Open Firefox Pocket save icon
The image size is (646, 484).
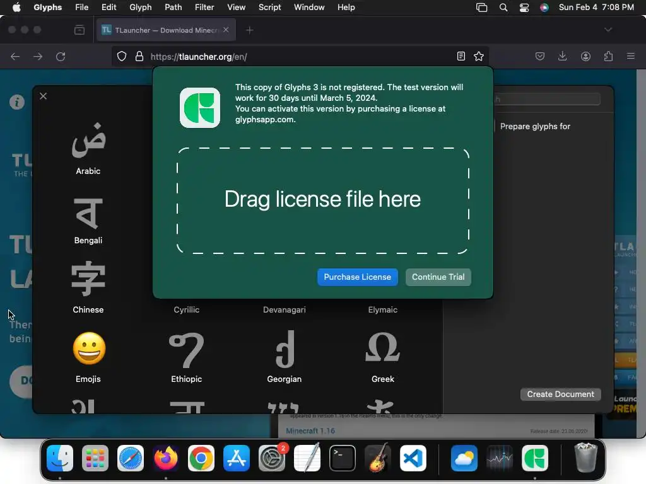(540, 56)
